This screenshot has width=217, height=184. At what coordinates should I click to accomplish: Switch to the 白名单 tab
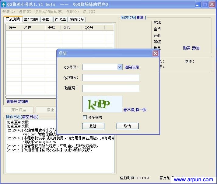tap(60, 20)
